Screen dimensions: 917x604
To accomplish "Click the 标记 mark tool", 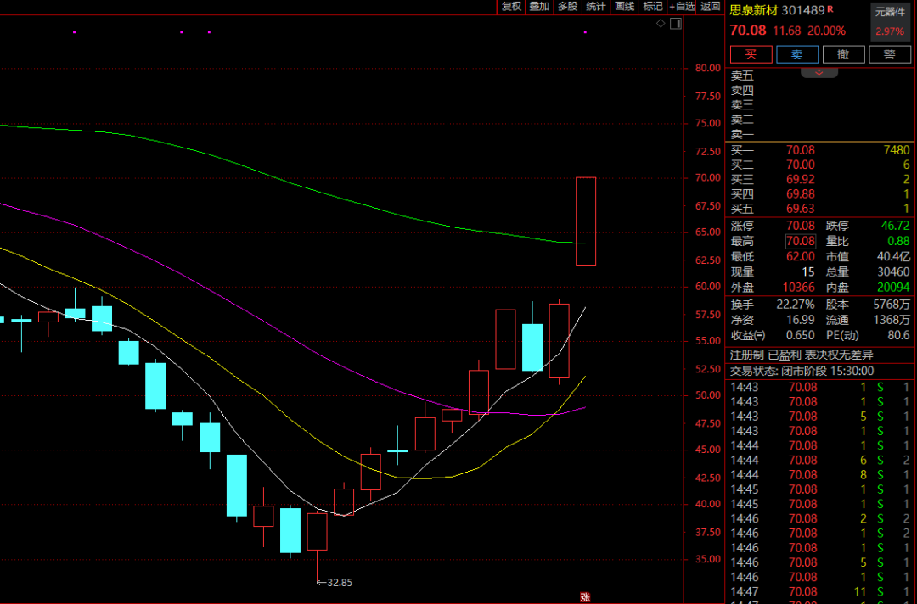I will [652, 7].
